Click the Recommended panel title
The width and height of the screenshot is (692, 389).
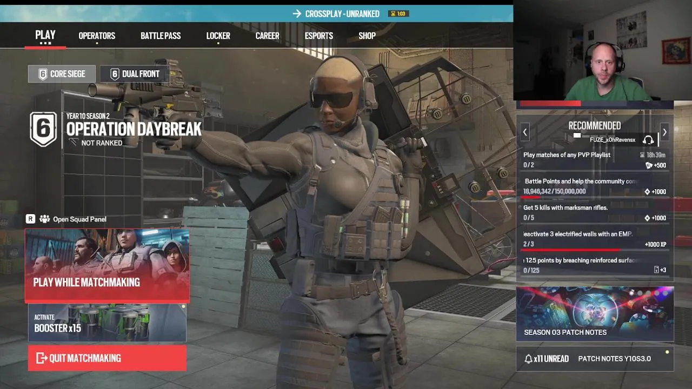595,125
